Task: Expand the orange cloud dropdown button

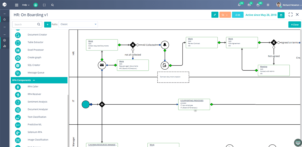Action: point(225,15)
